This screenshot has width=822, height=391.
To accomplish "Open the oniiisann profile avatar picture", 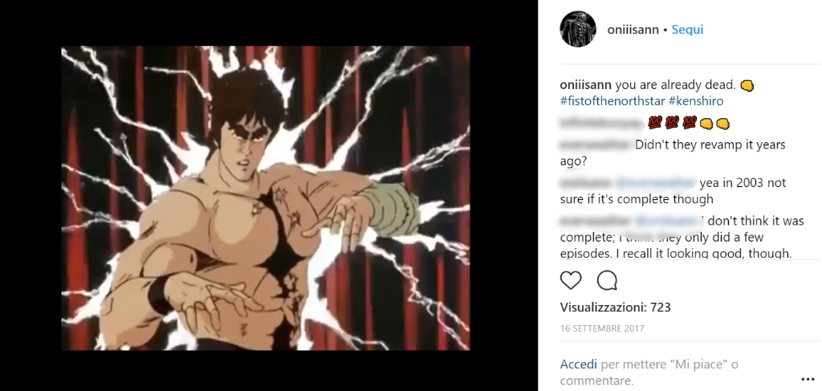I will coord(578,30).
